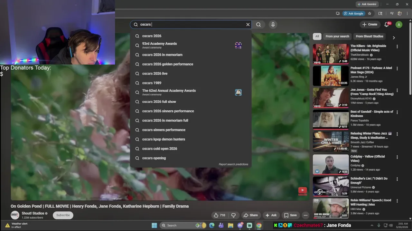Like the On Golden Pond video
Screen dimensions: 412x231
219,215
